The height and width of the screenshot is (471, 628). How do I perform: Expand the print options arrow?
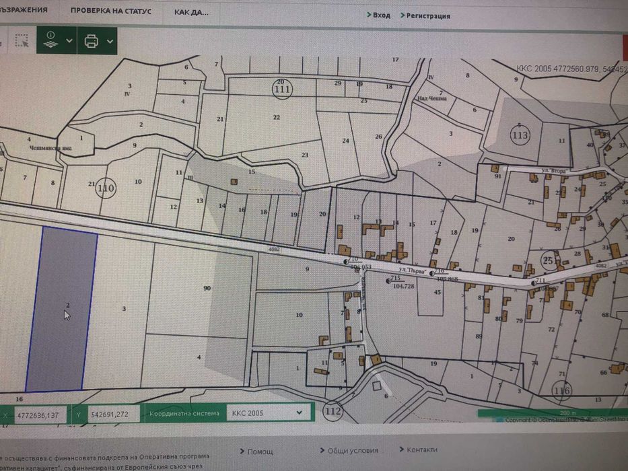pyautogui.click(x=110, y=41)
